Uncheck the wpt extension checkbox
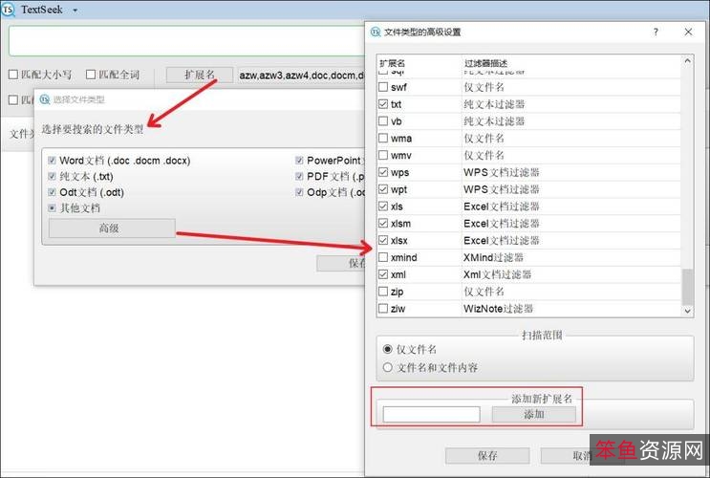The image size is (710, 478). pos(383,189)
